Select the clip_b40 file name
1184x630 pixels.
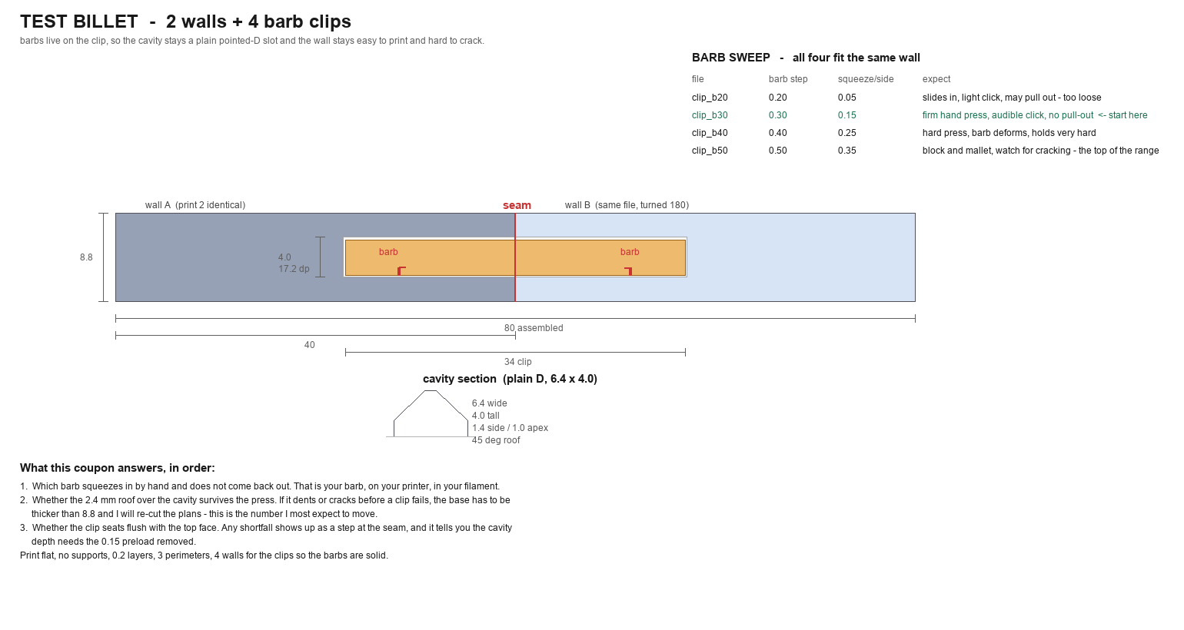click(x=710, y=133)
